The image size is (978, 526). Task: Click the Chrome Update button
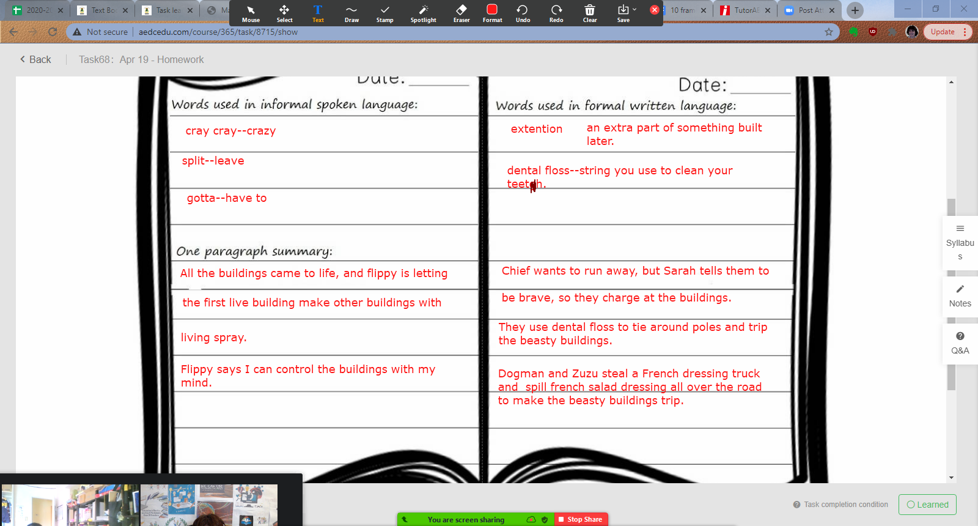(x=943, y=32)
